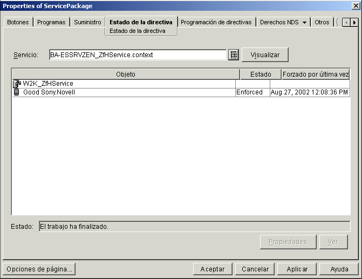Viewport: 362px width, 279px height.
Task: Go to Programación de directivas tab
Action: (x=216, y=22)
